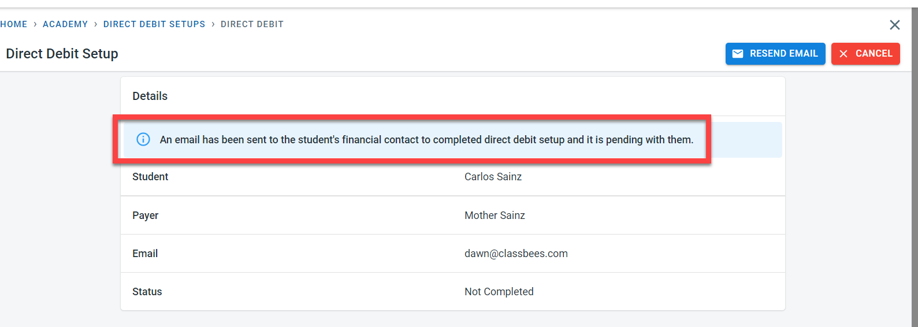918x327 pixels.
Task: Click the email address dawn@classbees.com
Action: tap(516, 254)
